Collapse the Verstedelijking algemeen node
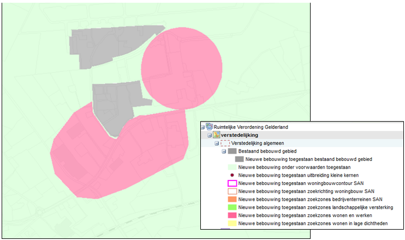The height and width of the screenshot is (240, 405). pos(217,143)
